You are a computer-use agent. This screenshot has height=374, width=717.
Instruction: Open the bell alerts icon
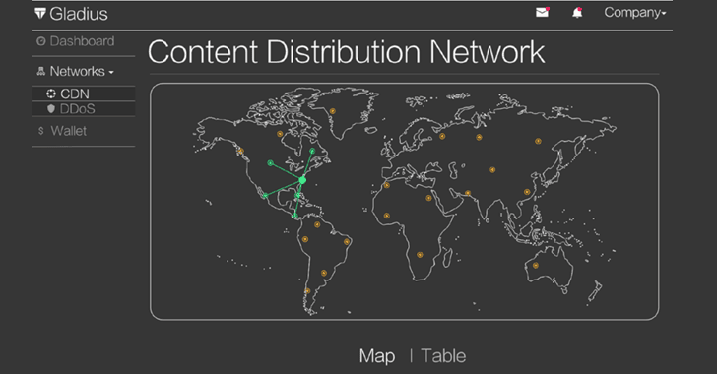click(577, 13)
